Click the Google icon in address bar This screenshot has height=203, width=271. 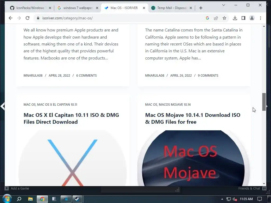tap(207, 18)
